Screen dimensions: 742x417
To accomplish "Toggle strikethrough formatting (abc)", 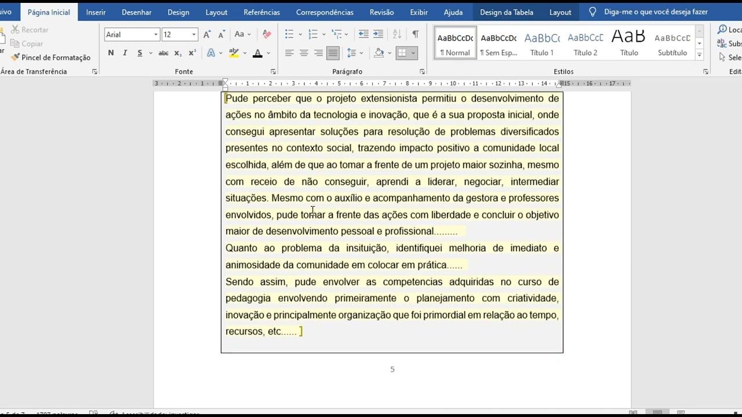I will 163,53.
